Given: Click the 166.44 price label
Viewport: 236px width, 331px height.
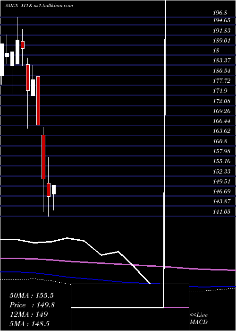Looking at the screenshot, I should point(222,121).
